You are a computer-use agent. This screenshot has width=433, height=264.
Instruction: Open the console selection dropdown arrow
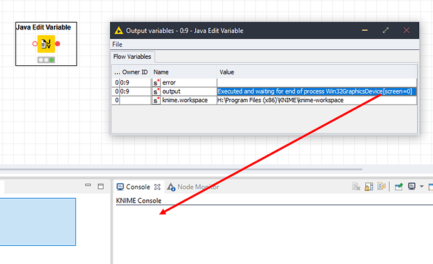click(422, 187)
